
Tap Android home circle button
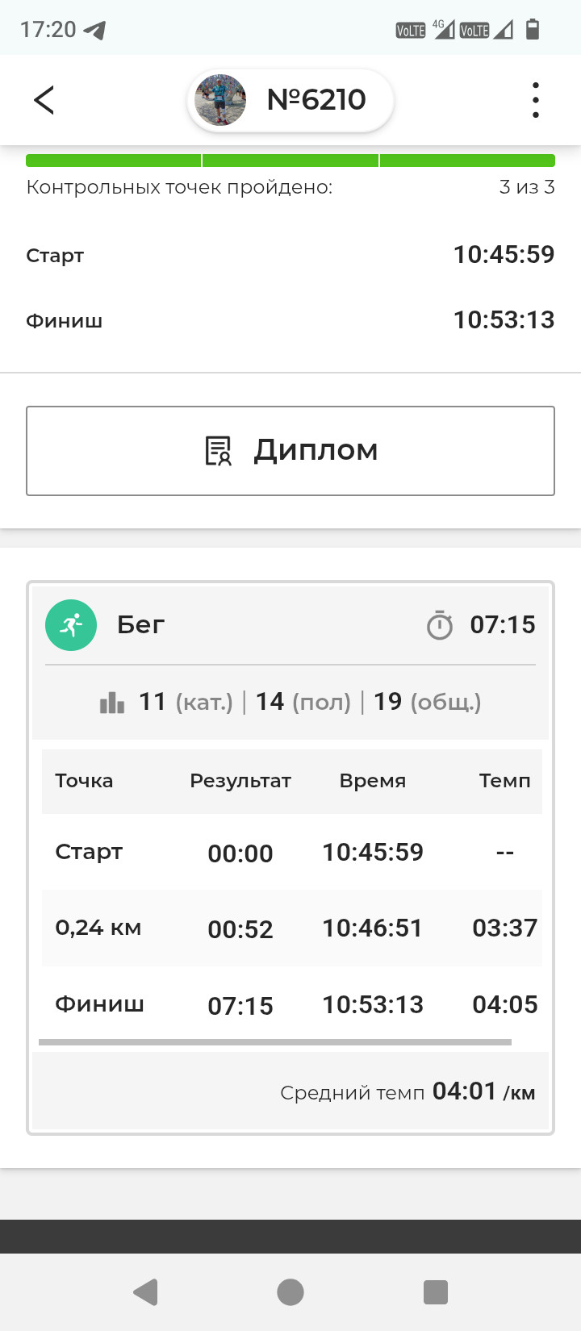(x=290, y=1291)
